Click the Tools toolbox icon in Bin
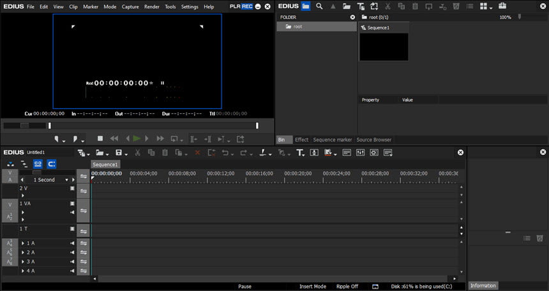The height and width of the screenshot is (291, 549). 502,6
